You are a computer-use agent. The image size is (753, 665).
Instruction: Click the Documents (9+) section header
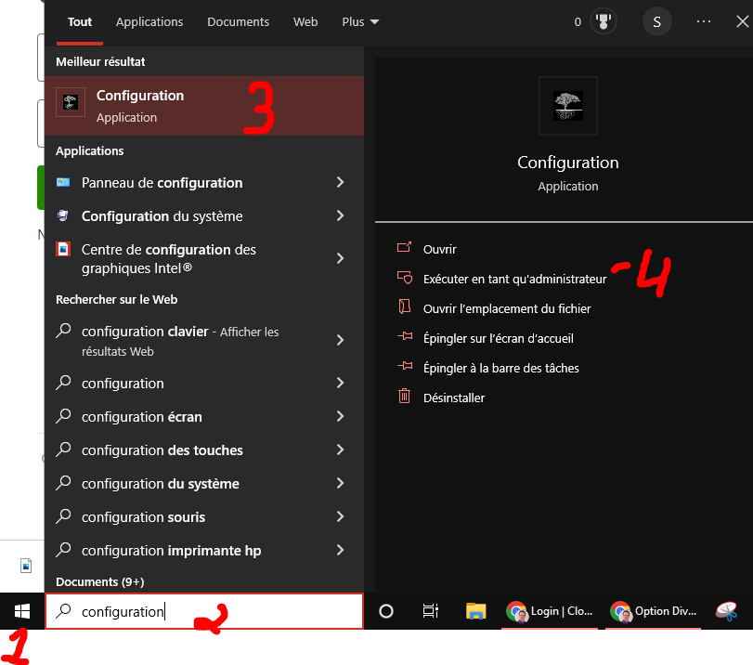pyautogui.click(x=100, y=581)
